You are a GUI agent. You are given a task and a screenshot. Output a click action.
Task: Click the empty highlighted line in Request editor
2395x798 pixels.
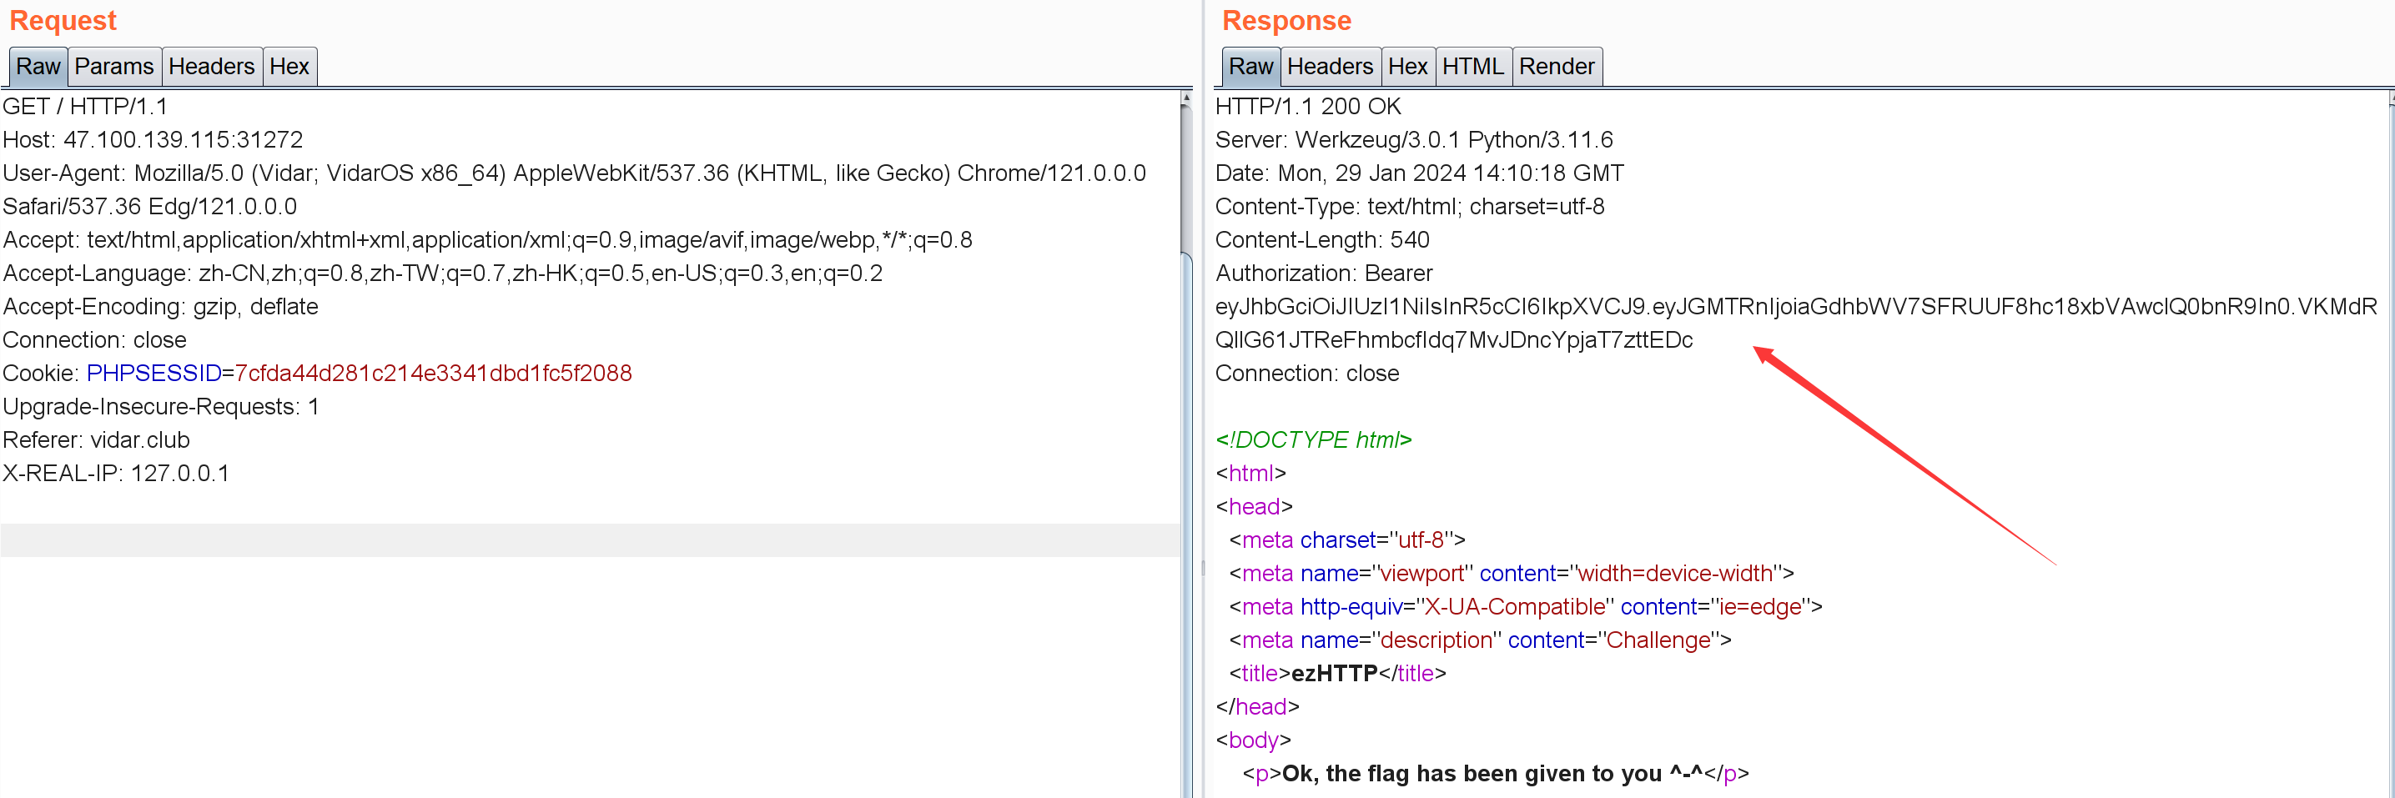point(591,540)
